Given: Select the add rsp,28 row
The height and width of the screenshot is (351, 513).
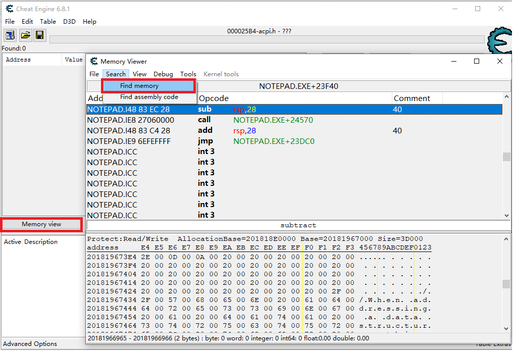Looking at the screenshot, I should point(294,131).
